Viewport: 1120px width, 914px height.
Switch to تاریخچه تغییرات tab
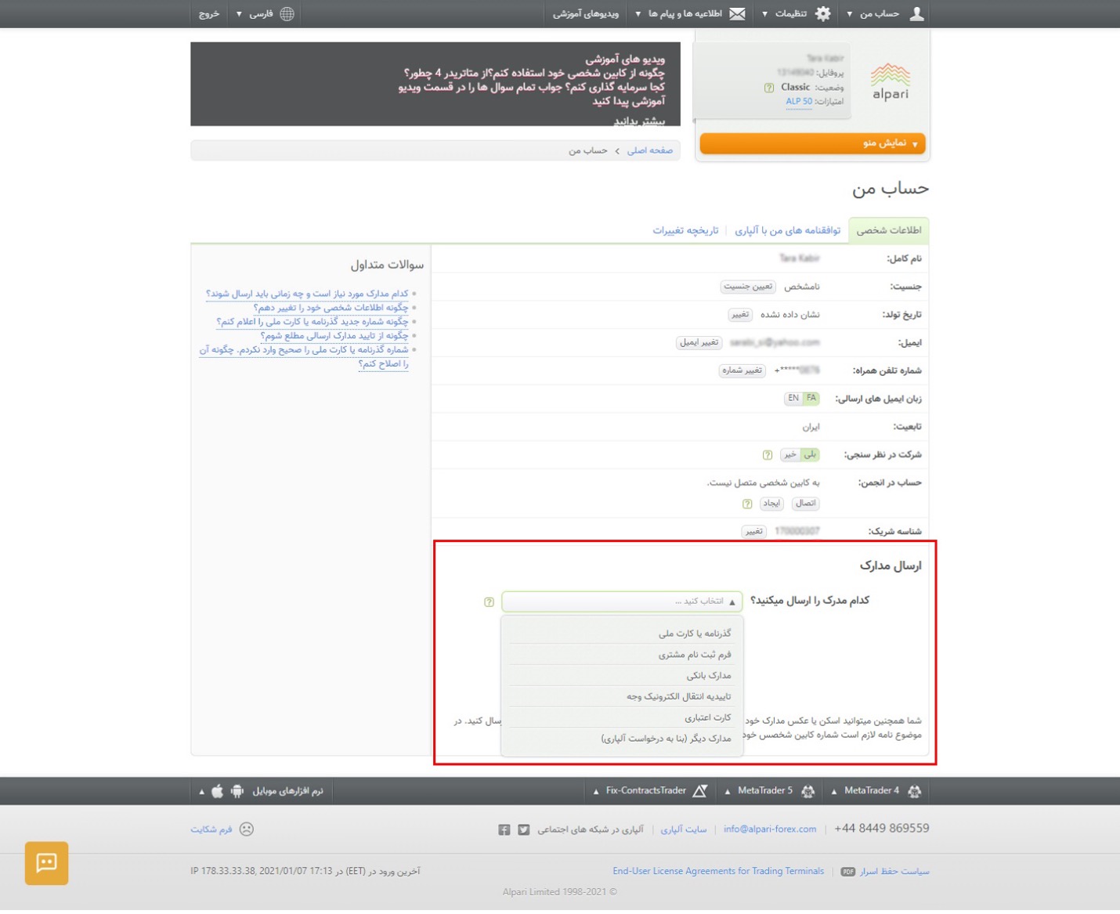coord(685,230)
